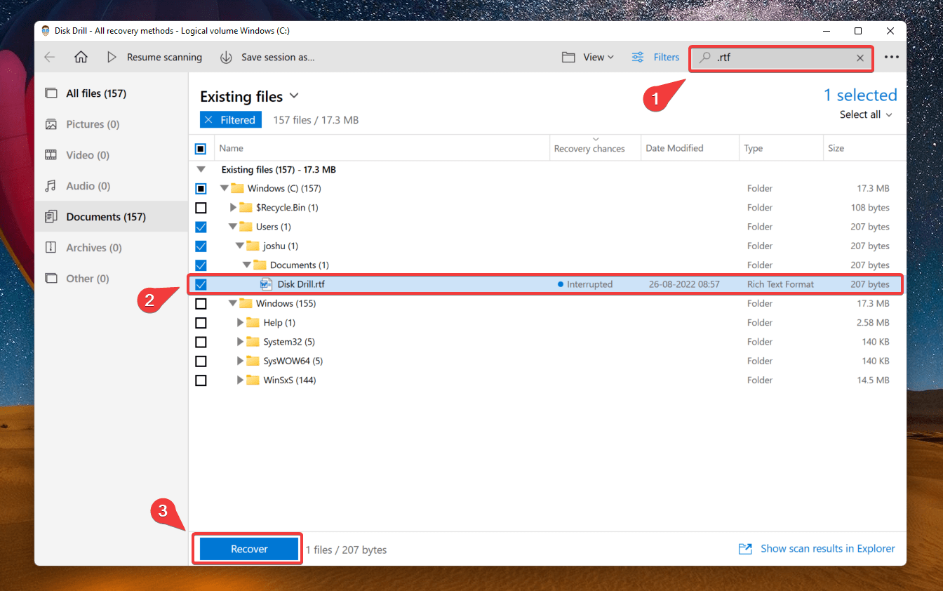Click the Disk Drill.rtf document icon
Viewport: 943px width, 591px height.
[266, 284]
